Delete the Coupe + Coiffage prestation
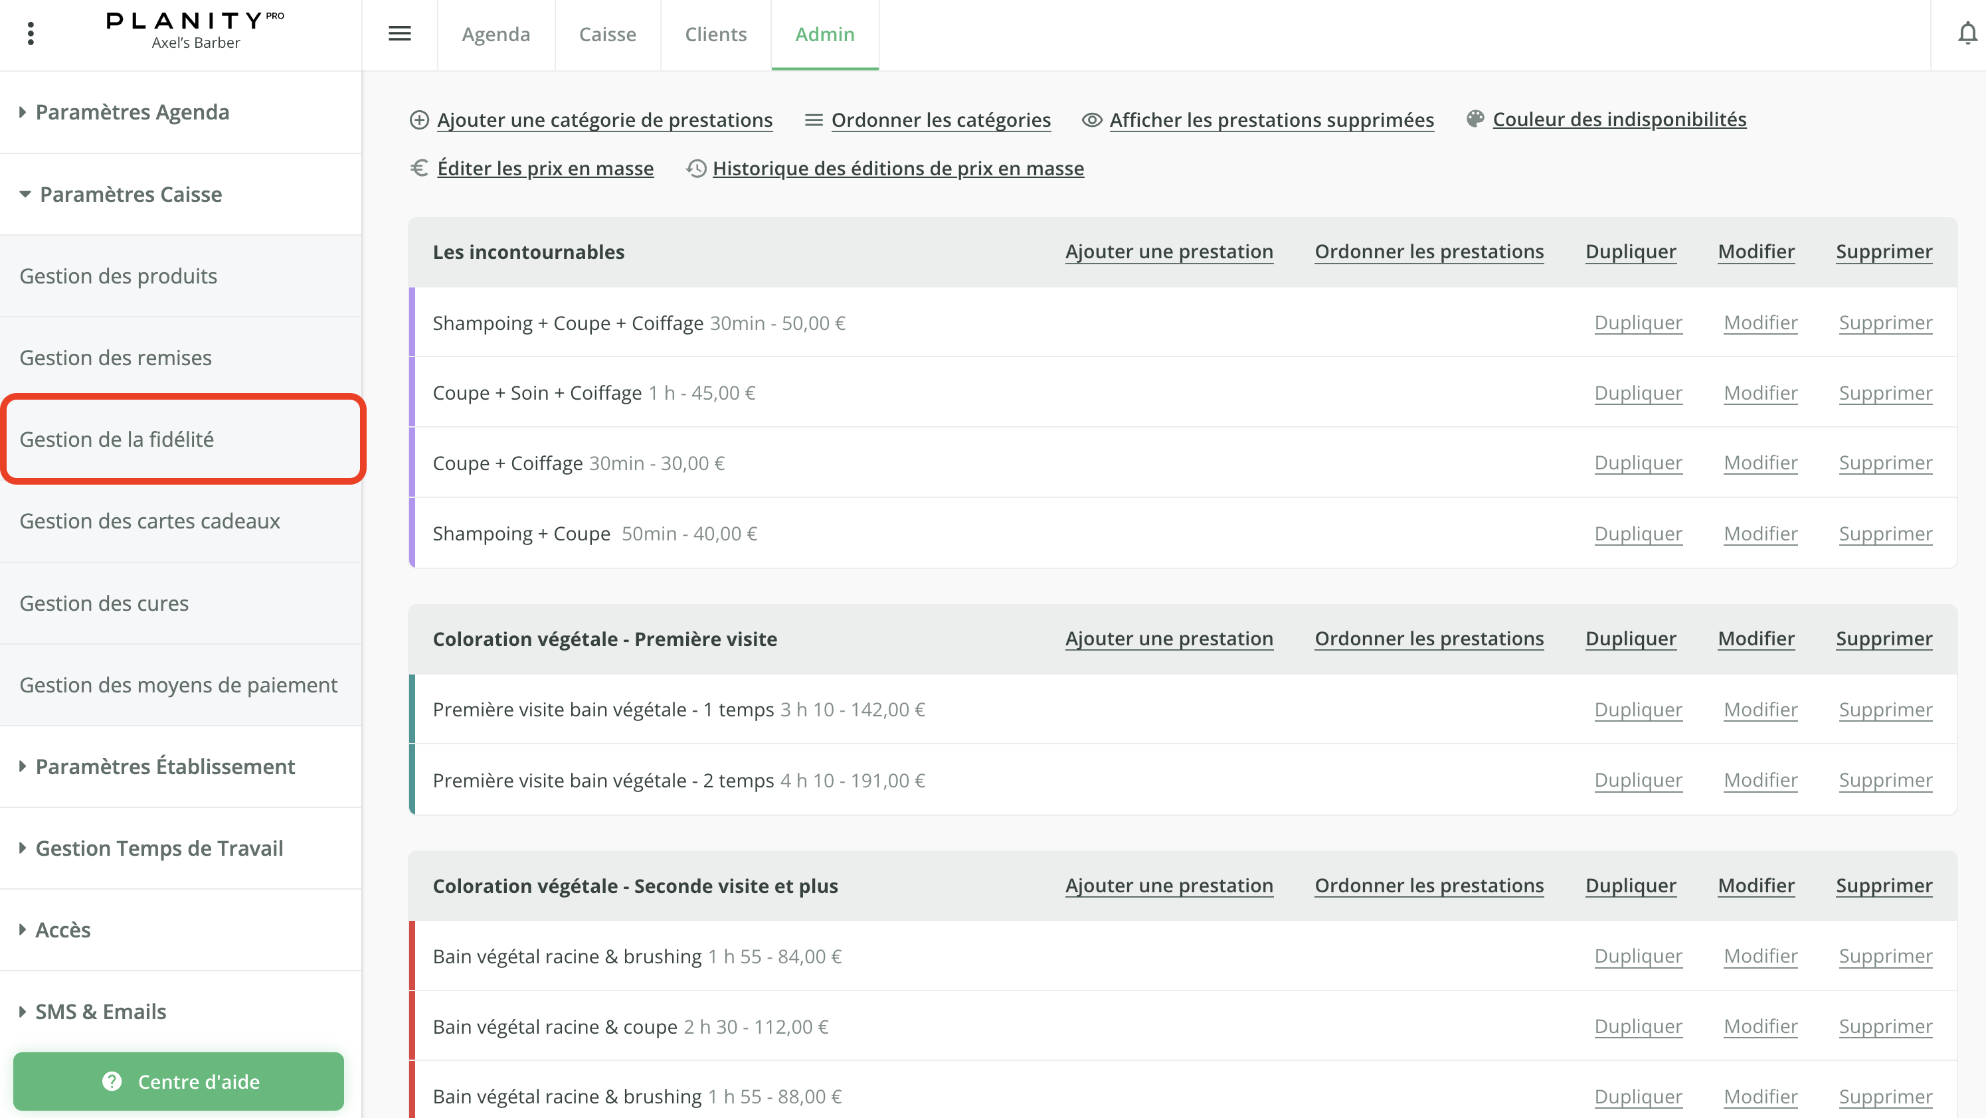The height and width of the screenshot is (1118, 1986). pos(1886,462)
